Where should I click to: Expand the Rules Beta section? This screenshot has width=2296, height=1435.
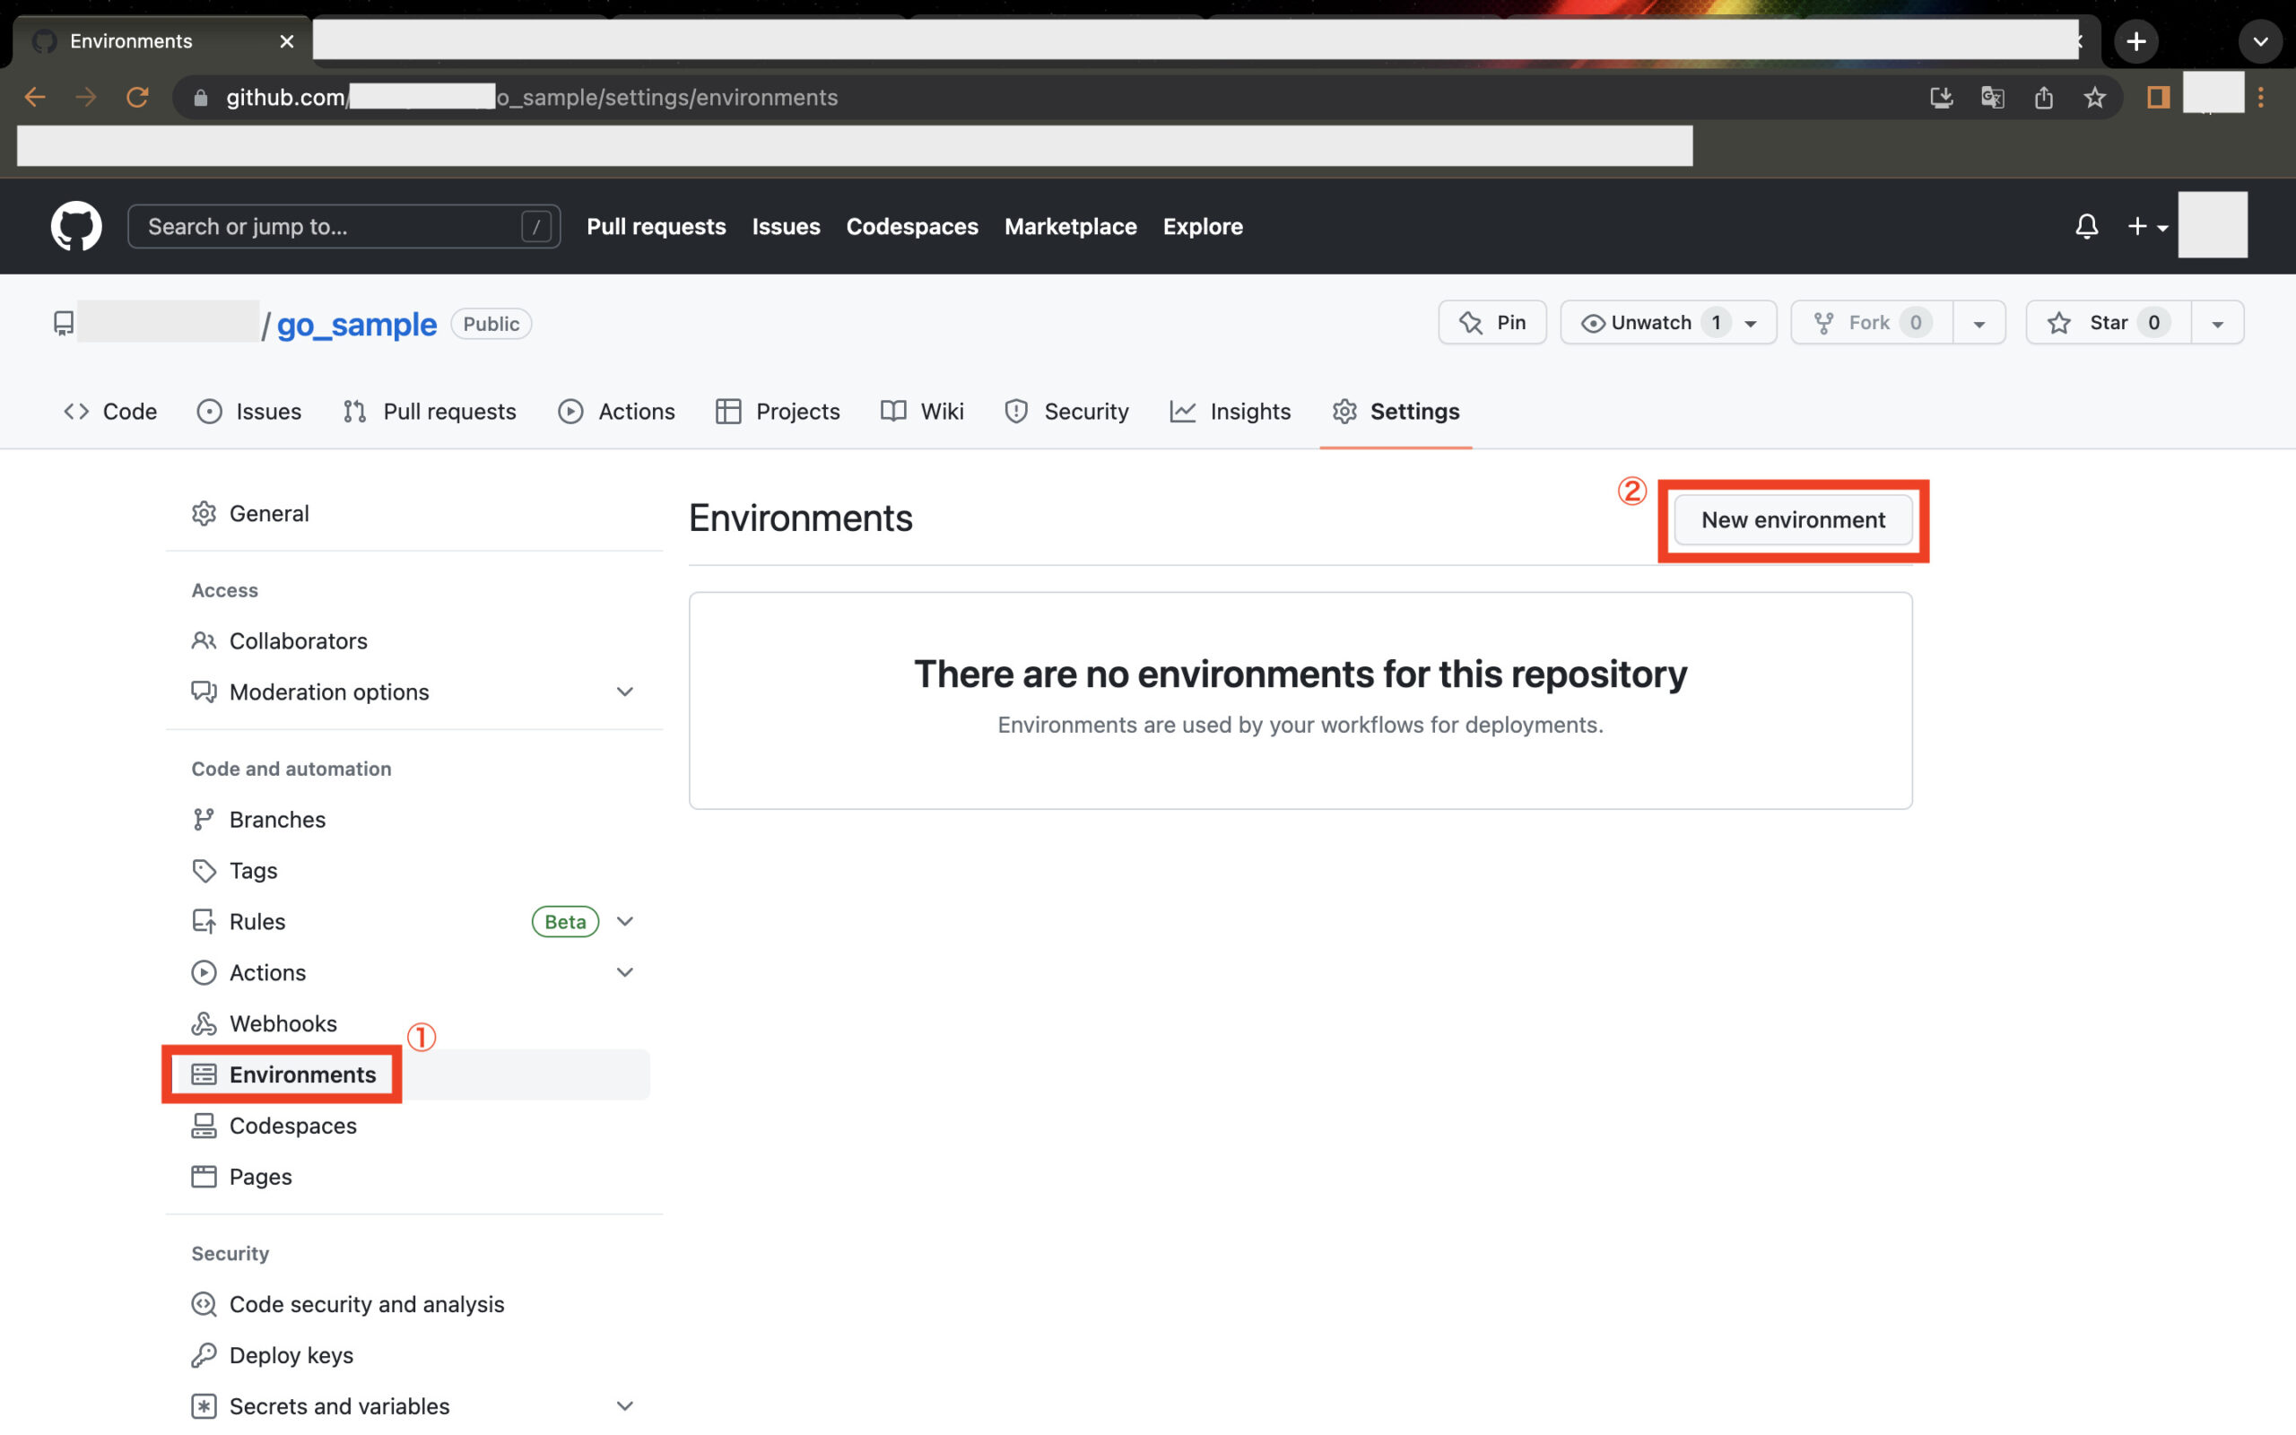(624, 922)
